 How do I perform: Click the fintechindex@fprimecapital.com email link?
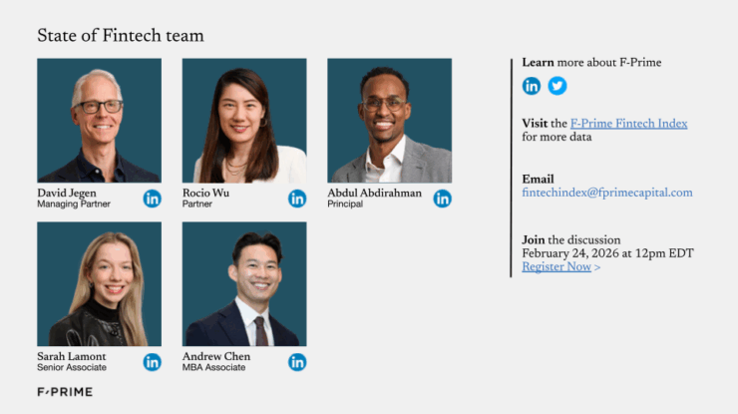[x=606, y=193]
